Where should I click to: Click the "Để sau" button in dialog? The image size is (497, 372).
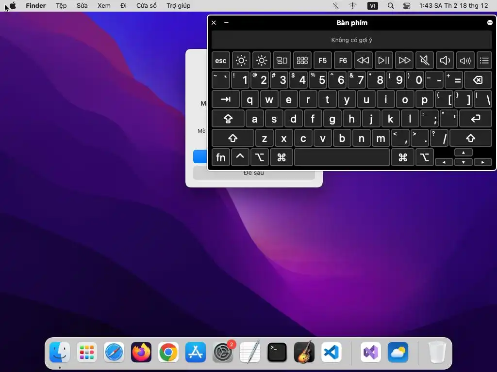pyautogui.click(x=254, y=173)
